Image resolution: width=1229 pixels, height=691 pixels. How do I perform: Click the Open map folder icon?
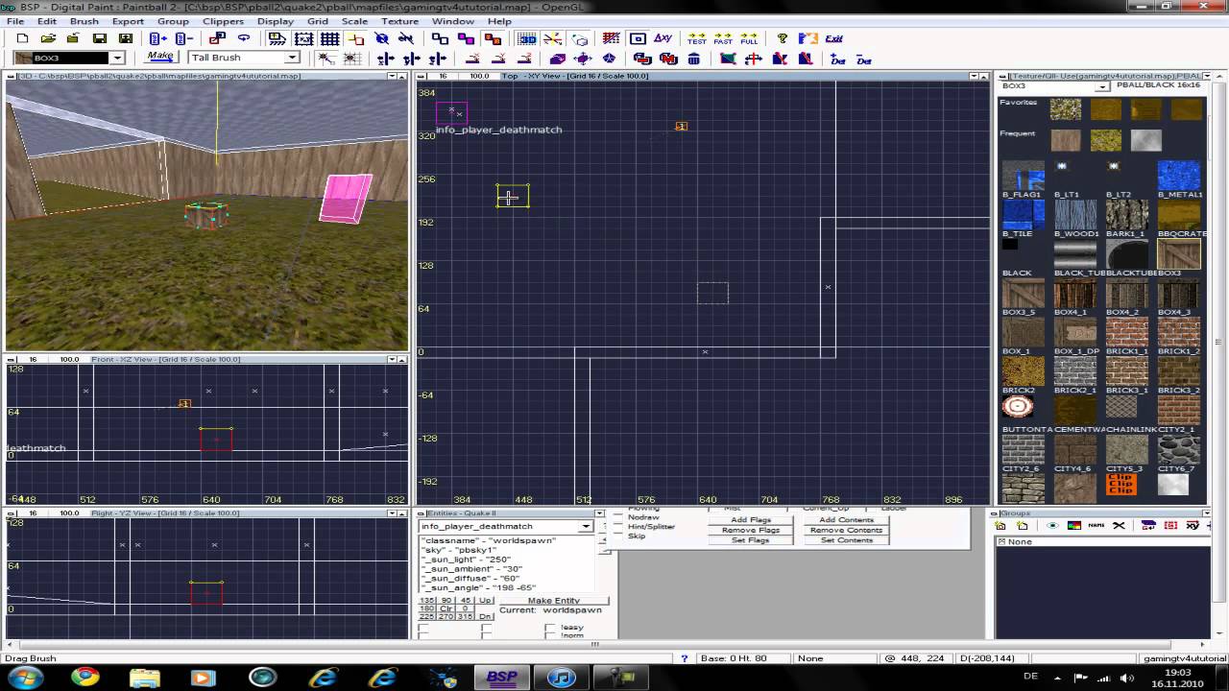coord(48,38)
